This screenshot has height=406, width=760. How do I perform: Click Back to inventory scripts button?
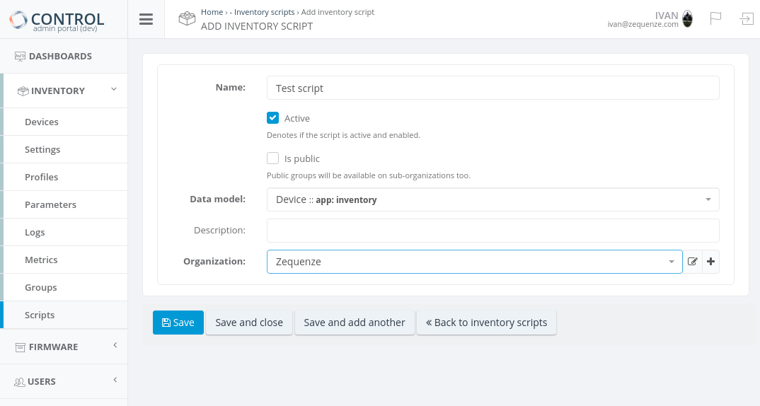click(486, 323)
